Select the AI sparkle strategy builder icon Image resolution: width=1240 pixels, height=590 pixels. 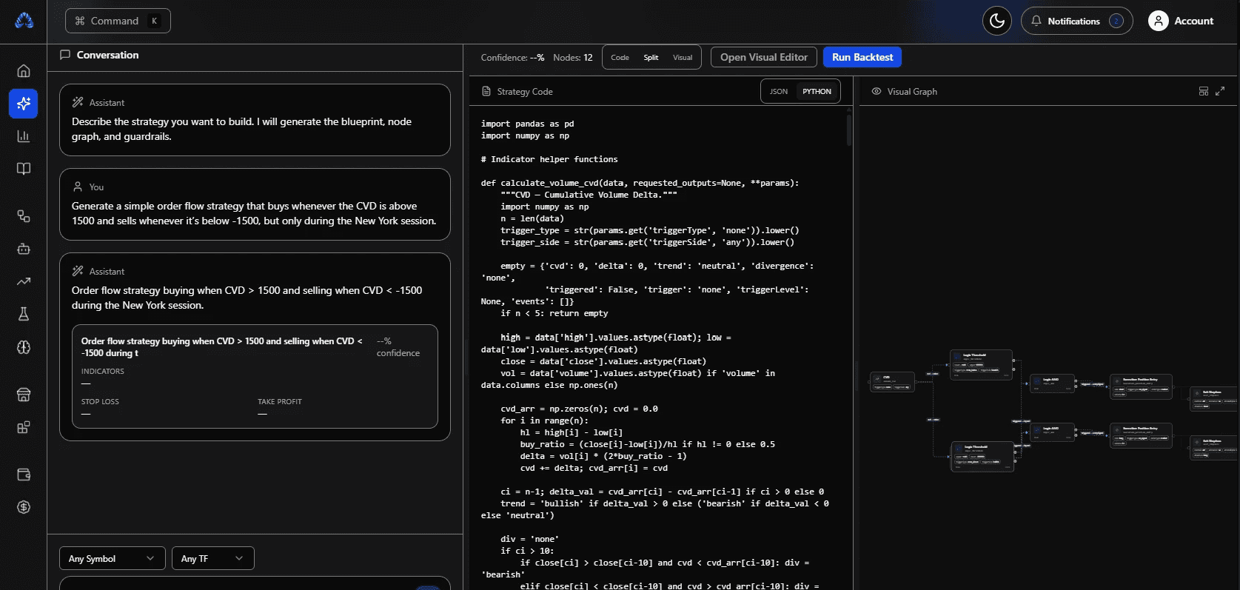click(x=24, y=104)
